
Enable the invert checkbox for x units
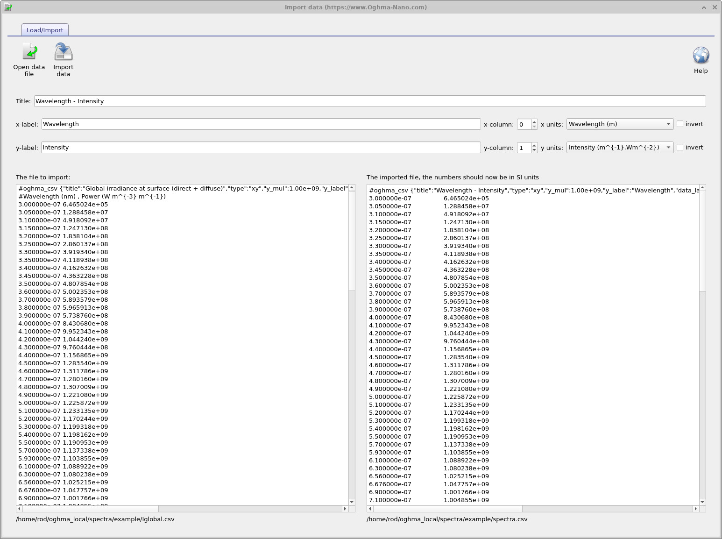click(x=680, y=123)
